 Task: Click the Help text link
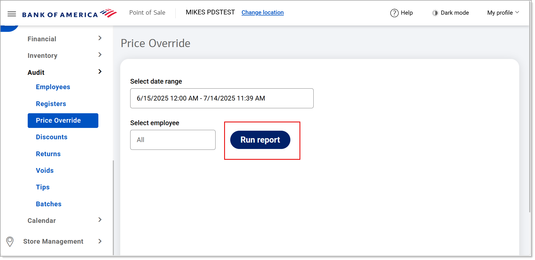coord(407,13)
